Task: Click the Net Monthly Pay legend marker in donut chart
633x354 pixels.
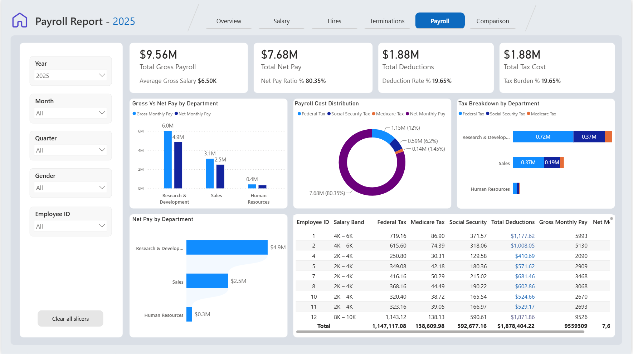Action: click(x=408, y=114)
